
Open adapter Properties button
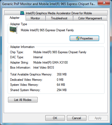(x=84, y=38)
